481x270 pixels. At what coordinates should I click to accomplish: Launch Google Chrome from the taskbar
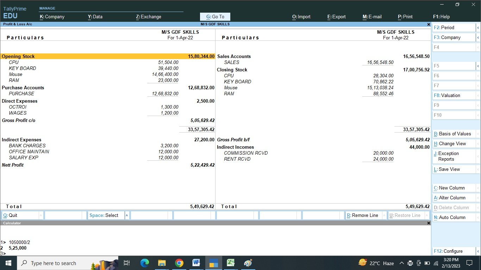click(x=179, y=263)
